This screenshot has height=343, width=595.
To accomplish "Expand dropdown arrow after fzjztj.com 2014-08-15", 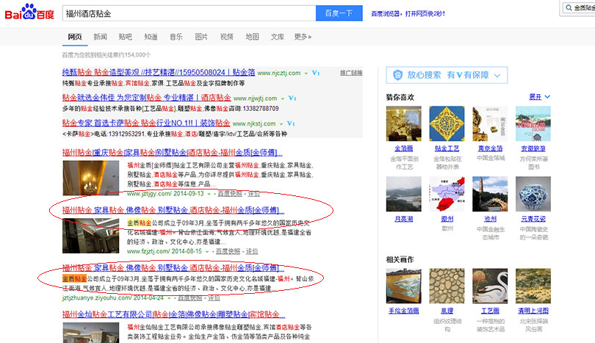I will click(x=207, y=252).
